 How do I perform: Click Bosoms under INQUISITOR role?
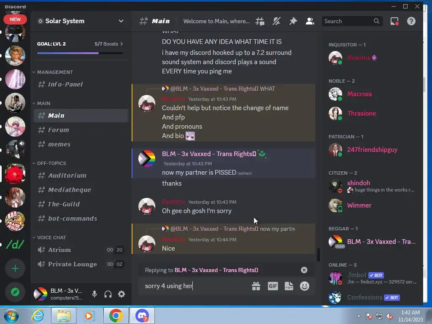373,57
